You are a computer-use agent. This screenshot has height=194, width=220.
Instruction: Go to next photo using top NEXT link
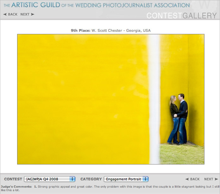[x=27, y=14]
